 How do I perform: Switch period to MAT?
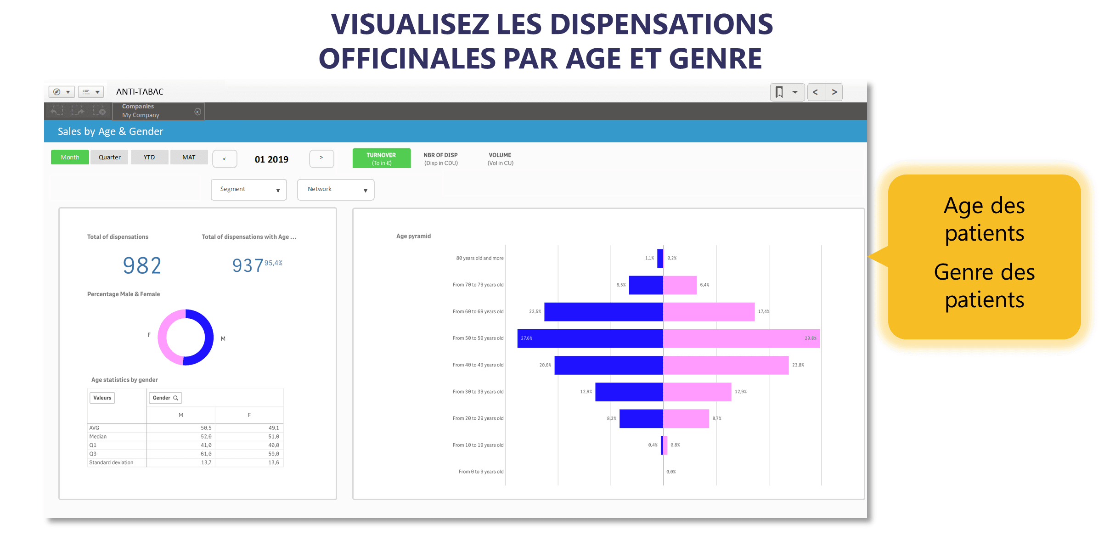click(189, 157)
